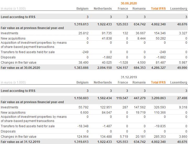Click the France changes value -1.528

coord(123,63)
